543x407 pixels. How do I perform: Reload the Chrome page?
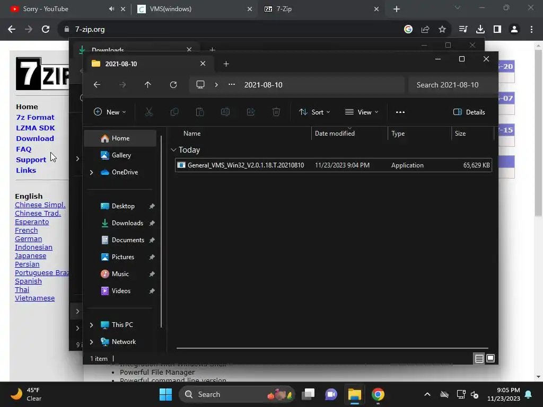(x=46, y=30)
